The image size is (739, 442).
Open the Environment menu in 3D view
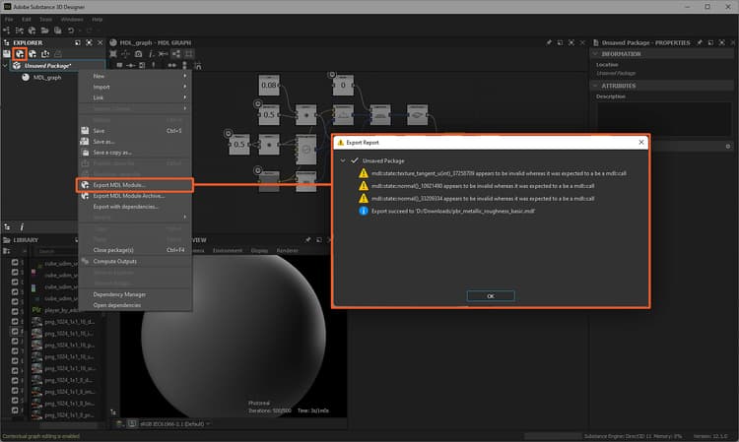tap(228, 250)
